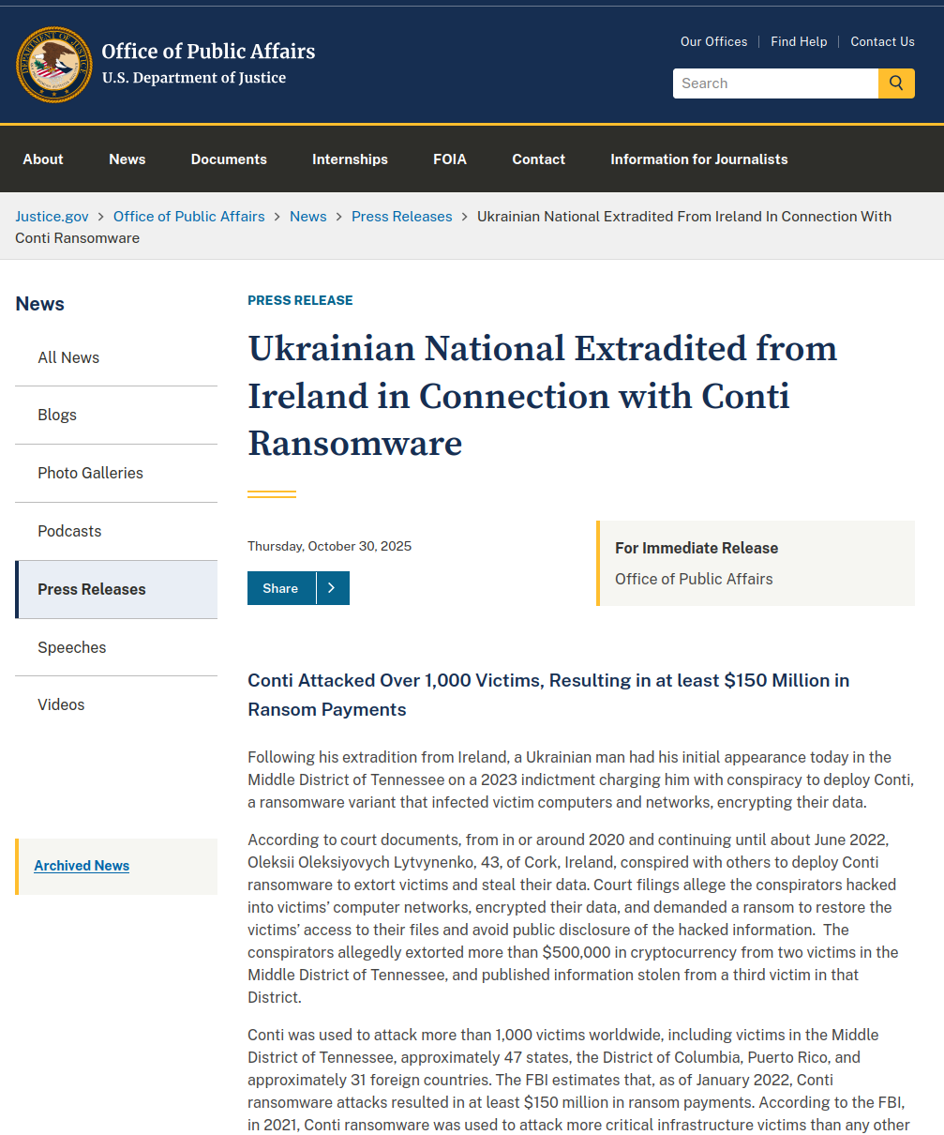Viewport: 944px width, 1135px height.
Task: Click Office of Public Affairs in release box
Action: [694, 579]
